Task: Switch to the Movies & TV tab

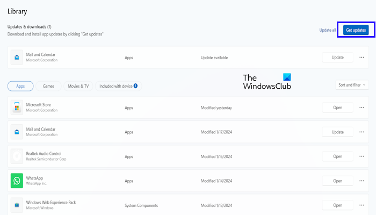Action: [x=78, y=86]
